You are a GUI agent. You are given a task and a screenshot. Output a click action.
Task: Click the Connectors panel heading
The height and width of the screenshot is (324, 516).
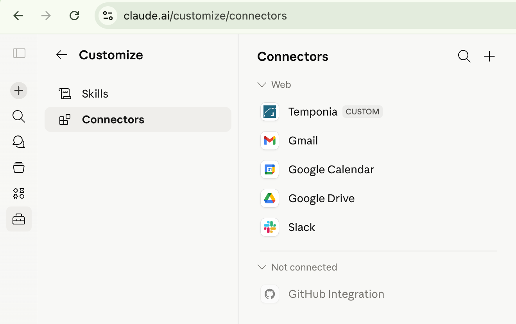click(293, 57)
